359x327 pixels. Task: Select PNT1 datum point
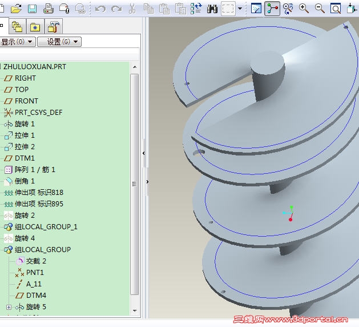pyautogui.click(x=35, y=273)
